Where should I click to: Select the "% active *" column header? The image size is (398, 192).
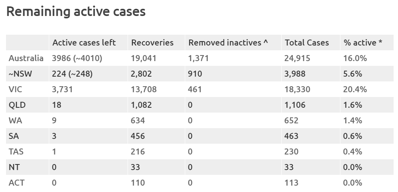pyautogui.click(x=363, y=43)
